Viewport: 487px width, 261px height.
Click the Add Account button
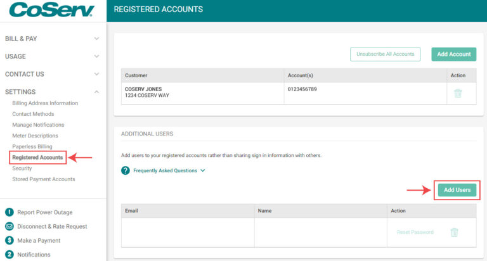(454, 54)
